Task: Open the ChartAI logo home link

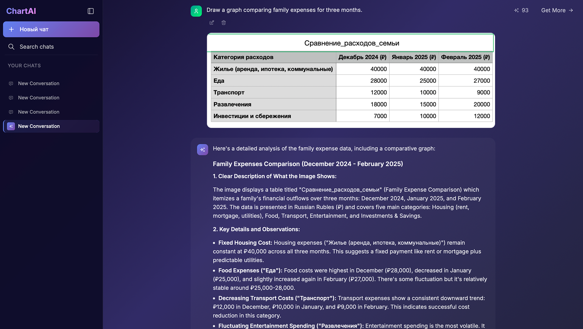Action: click(x=21, y=11)
